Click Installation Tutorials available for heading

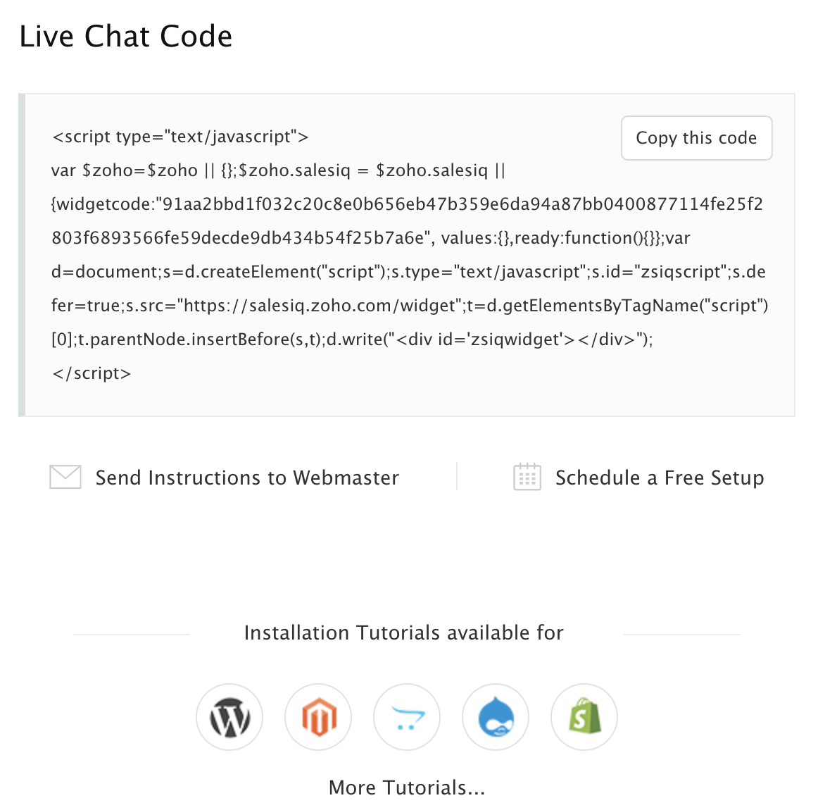point(404,633)
